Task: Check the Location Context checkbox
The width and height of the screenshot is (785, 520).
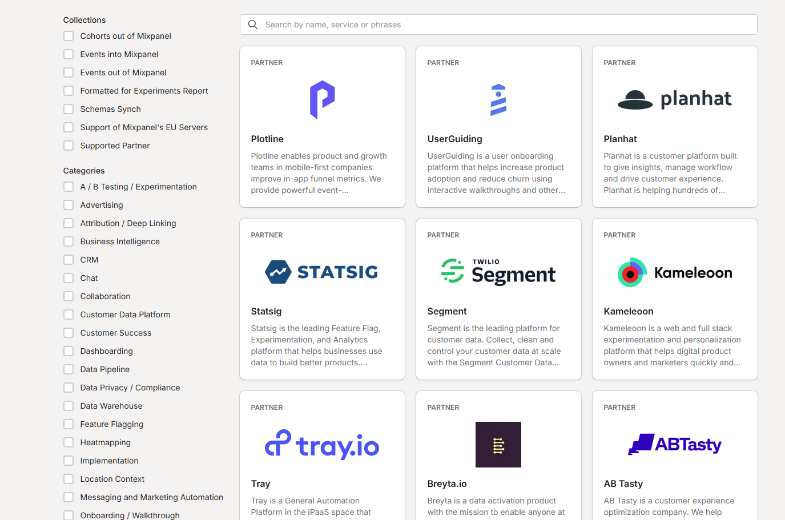Action: coord(69,479)
